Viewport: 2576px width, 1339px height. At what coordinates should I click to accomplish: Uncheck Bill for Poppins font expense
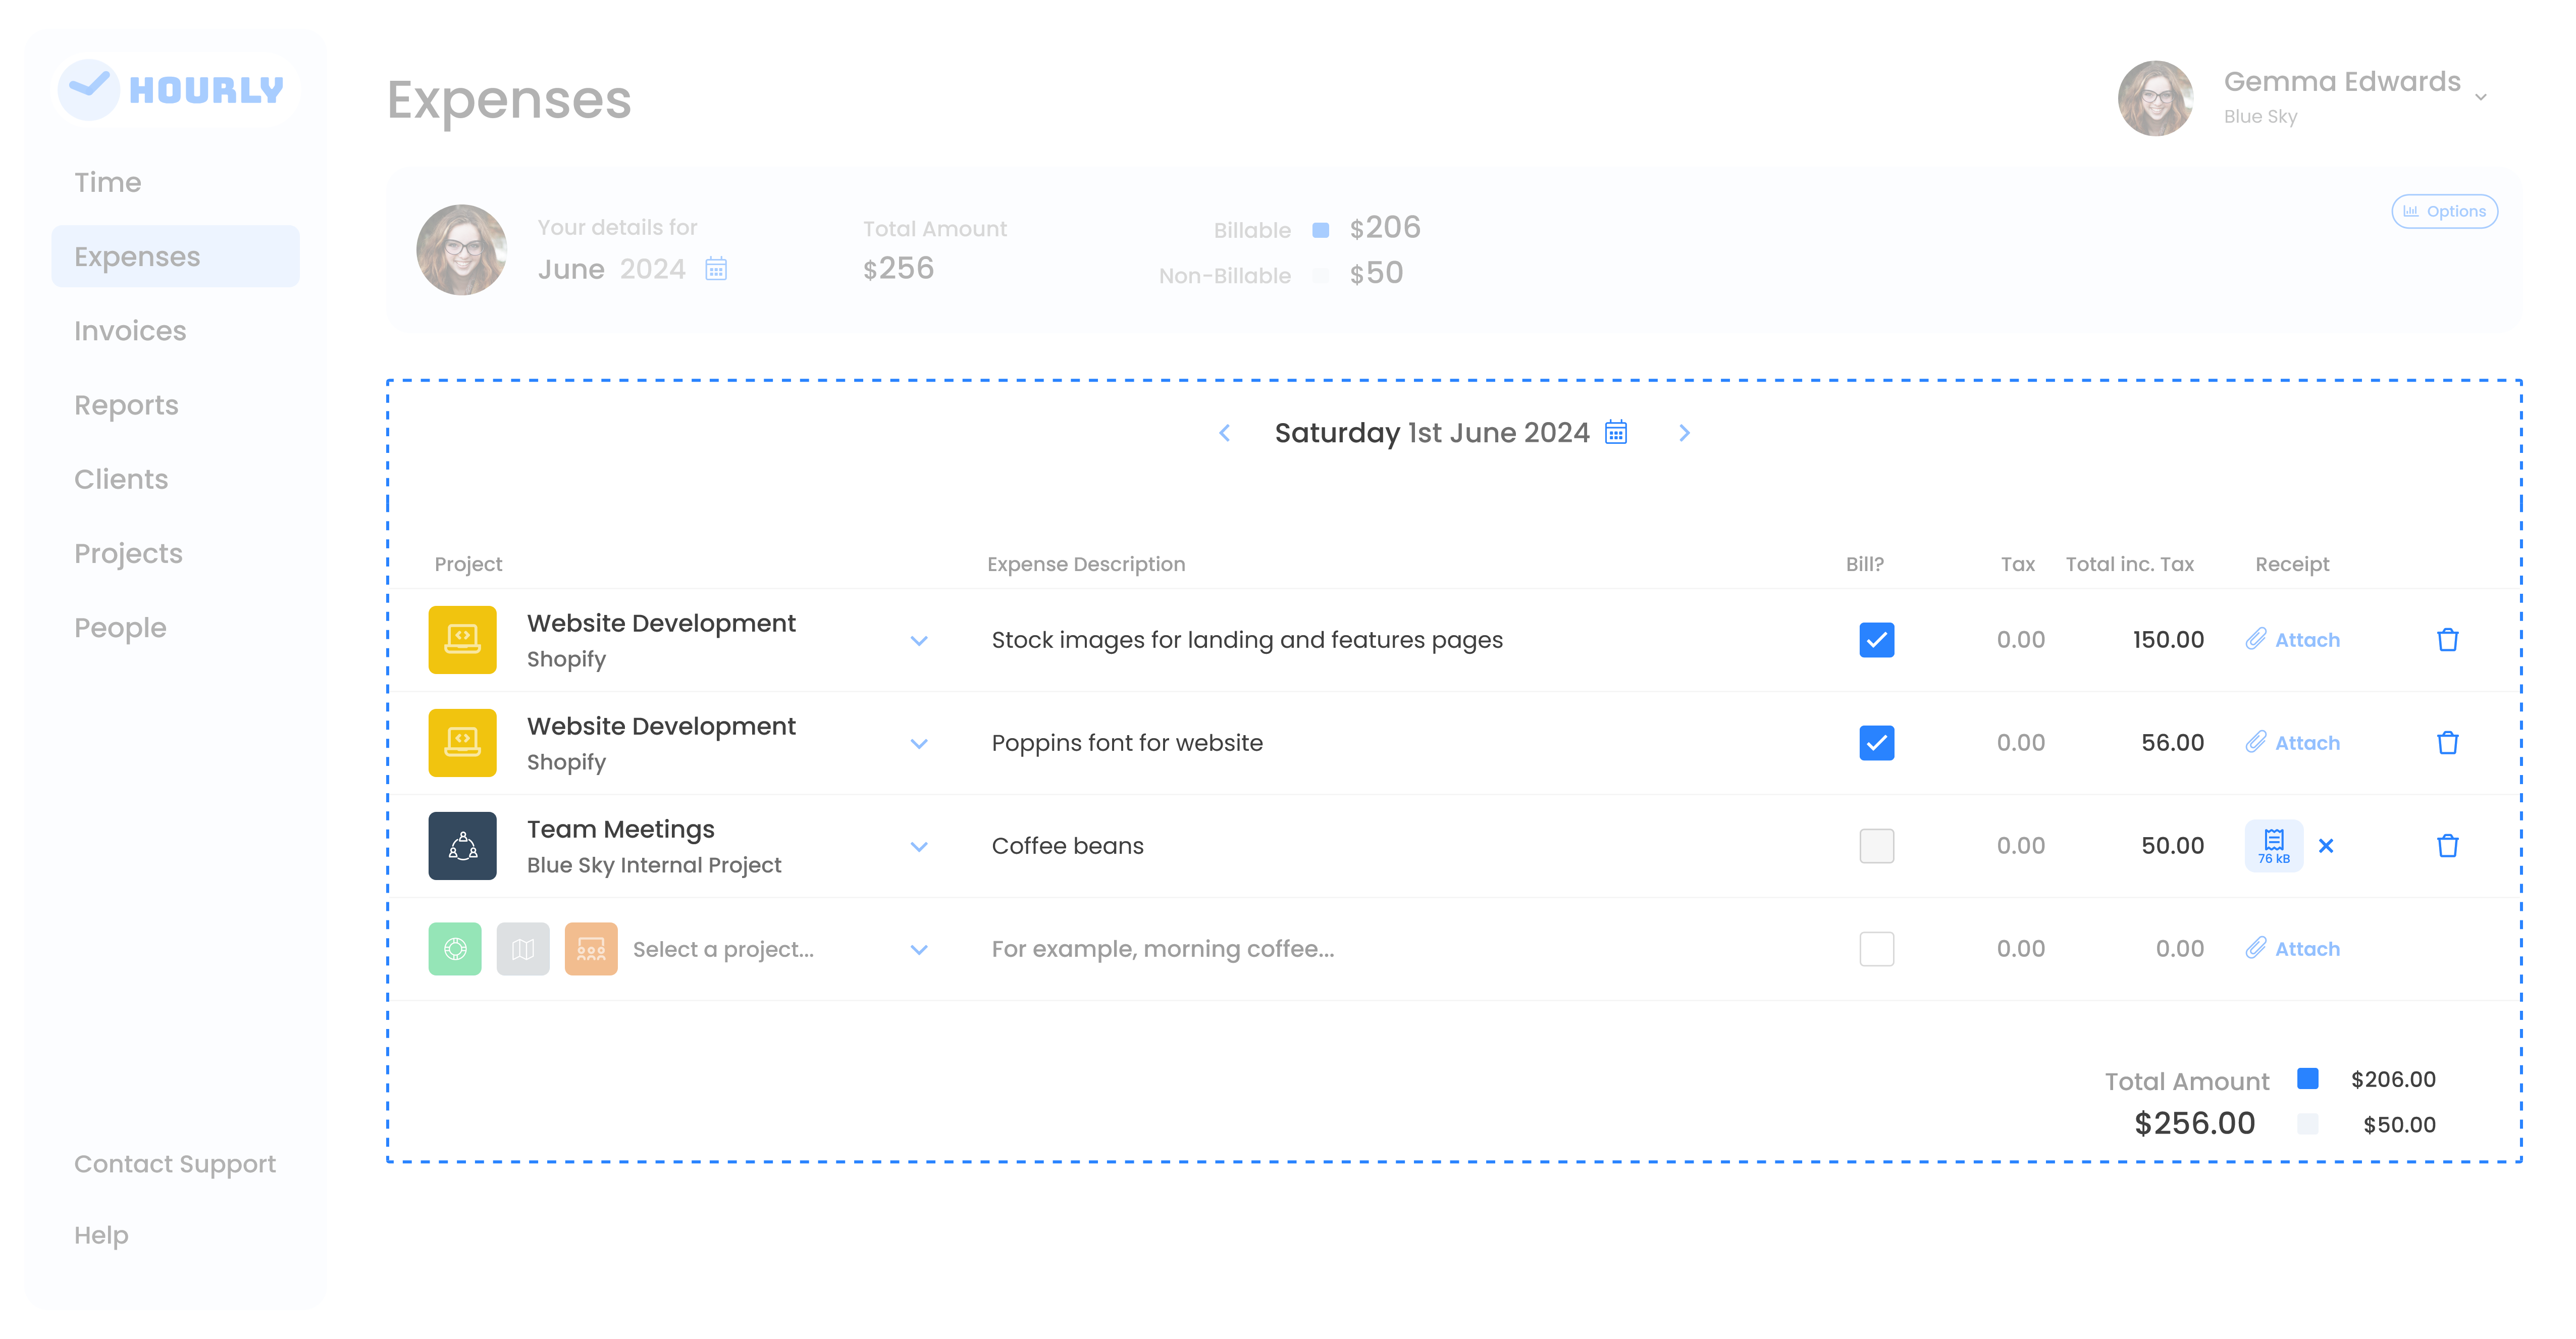coord(1876,743)
